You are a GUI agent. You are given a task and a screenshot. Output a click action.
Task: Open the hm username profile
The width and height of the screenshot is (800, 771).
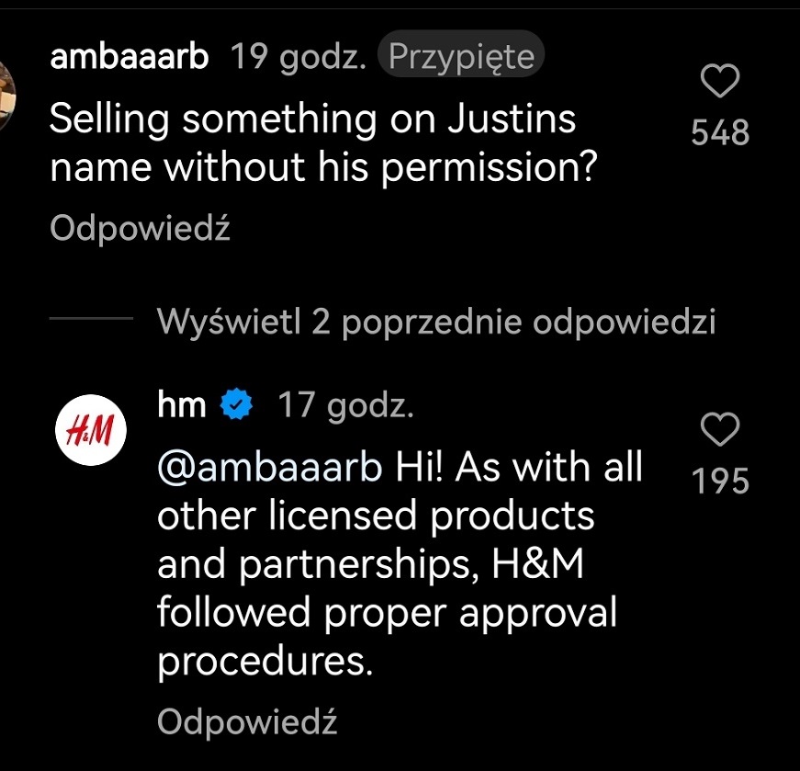click(182, 405)
